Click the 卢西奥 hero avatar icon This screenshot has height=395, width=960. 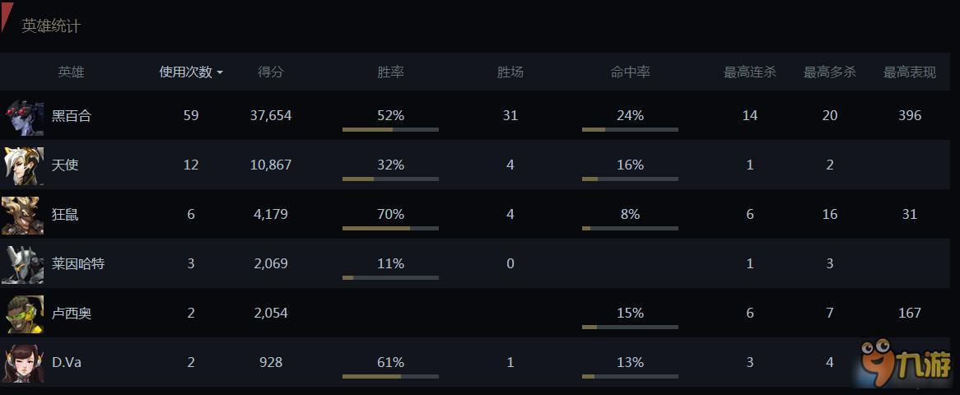(x=23, y=314)
